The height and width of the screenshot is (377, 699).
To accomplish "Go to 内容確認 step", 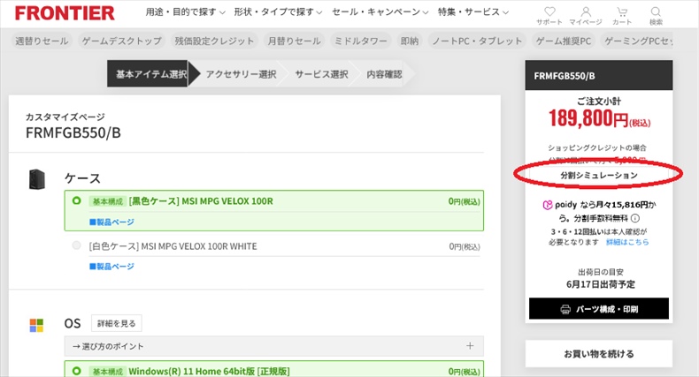I will [x=384, y=74].
